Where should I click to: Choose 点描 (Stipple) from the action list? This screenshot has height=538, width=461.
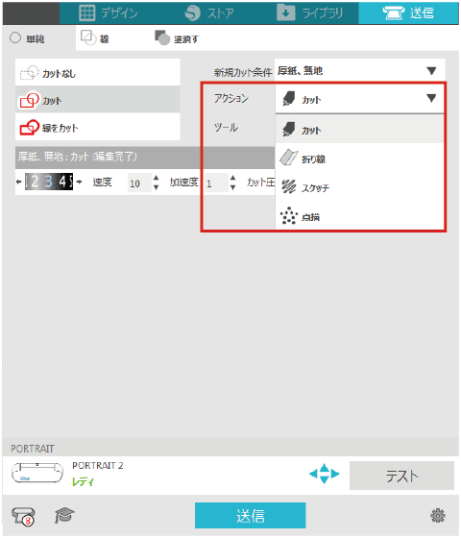pyautogui.click(x=359, y=216)
